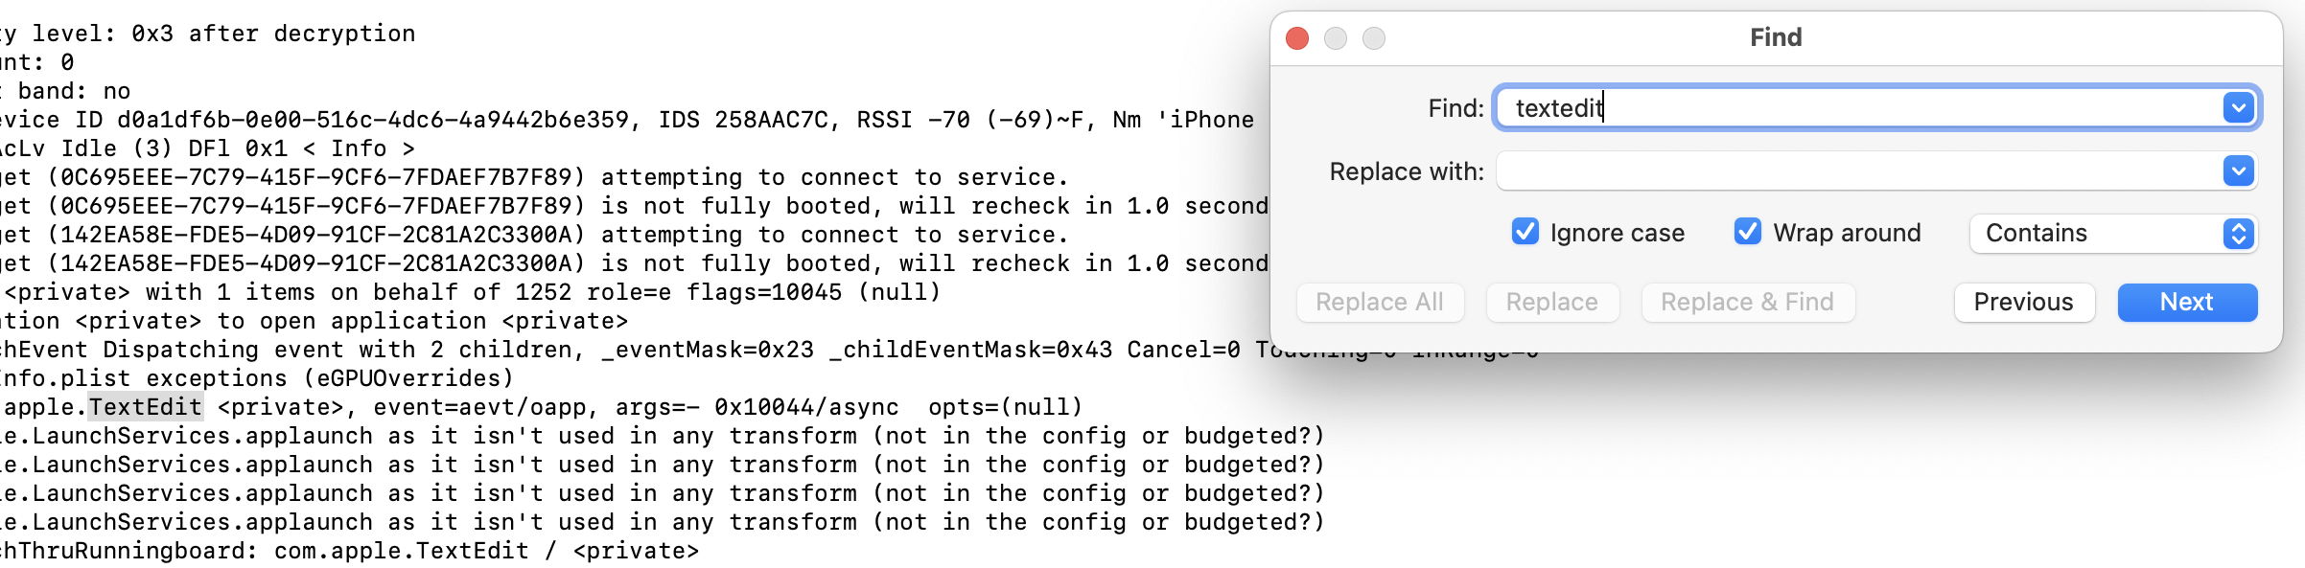Click the Previous button
The image size is (2305, 568).
point(2023,303)
